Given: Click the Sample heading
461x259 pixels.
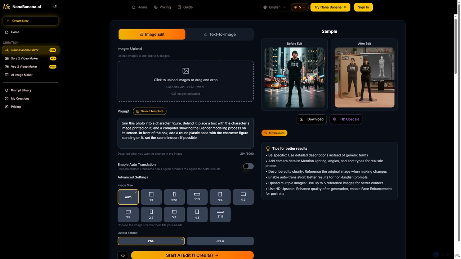Looking at the screenshot, I should point(330,32).
